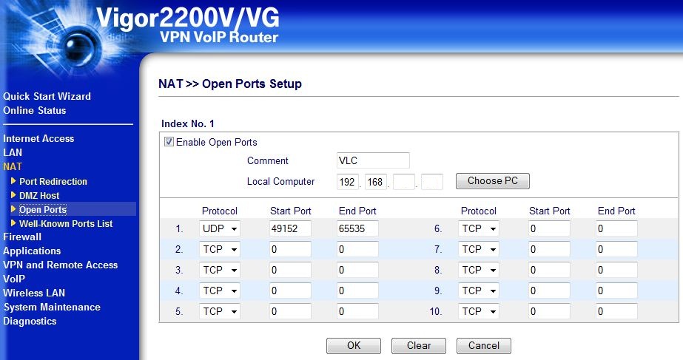Click first IP octet field showing 192

coord(348,182)
